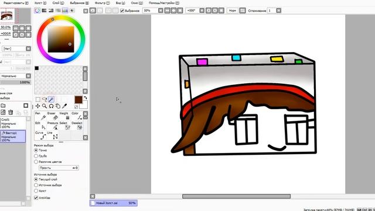Choose the Curve tool

40,135
